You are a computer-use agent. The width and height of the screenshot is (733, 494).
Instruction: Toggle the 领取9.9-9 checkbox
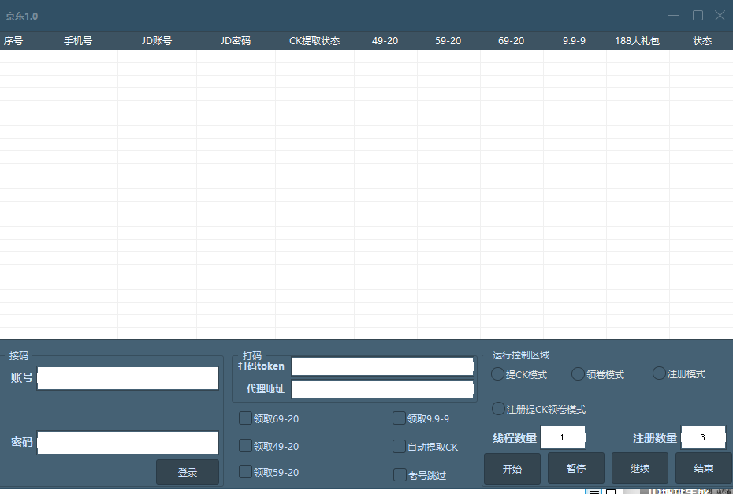tap(400, 418)
